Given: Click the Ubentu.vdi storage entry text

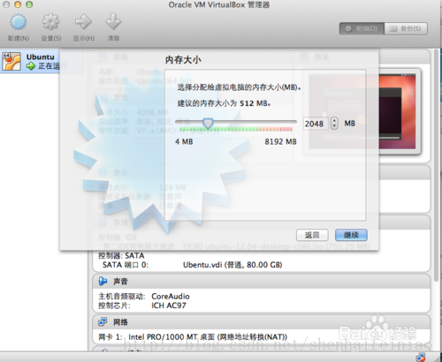Looking at the screenshot, I should click(x=232, y=265).
